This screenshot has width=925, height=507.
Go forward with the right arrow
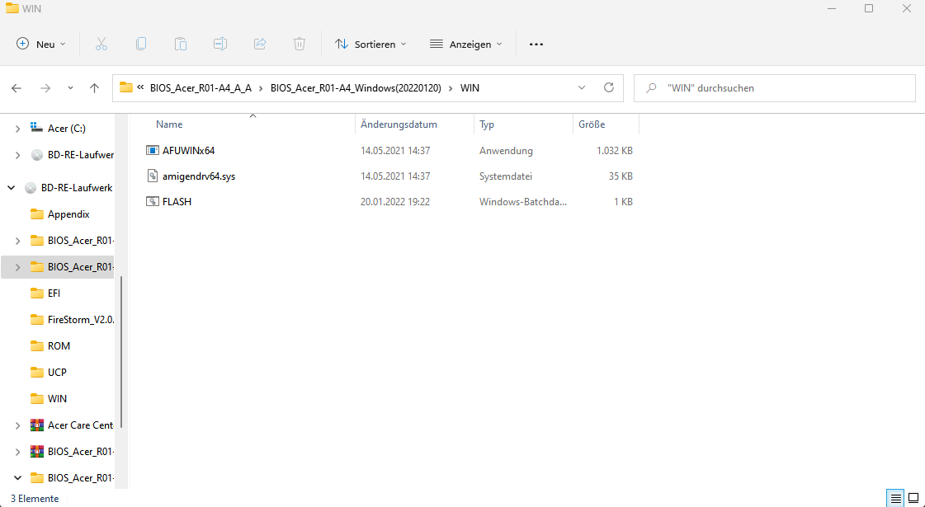45,88
